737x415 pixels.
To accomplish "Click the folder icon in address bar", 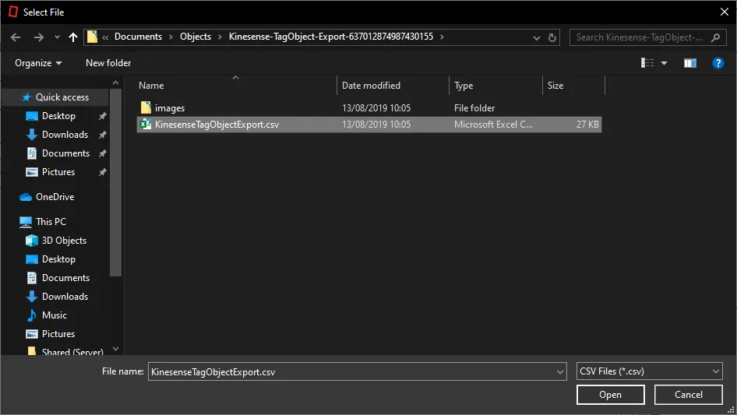I will 93,37.
